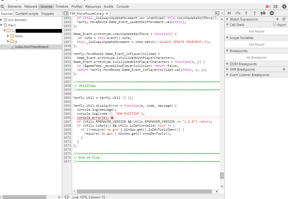Viewport: 288px width, 199px height.
Task: Collapse the Call Stack section
Action: coord(227,24)
